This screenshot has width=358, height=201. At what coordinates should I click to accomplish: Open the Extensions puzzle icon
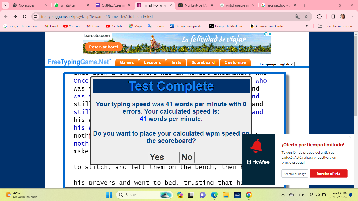319,16
